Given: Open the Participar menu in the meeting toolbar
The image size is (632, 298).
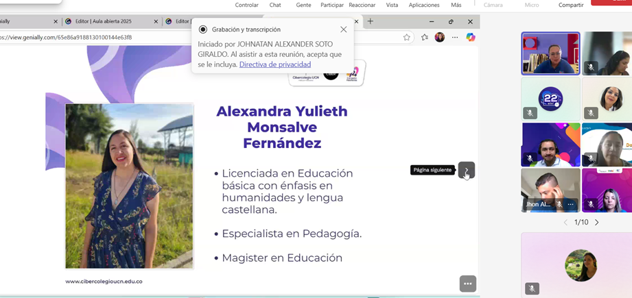Looking at the screenshot, I should (x=332, y=5).
